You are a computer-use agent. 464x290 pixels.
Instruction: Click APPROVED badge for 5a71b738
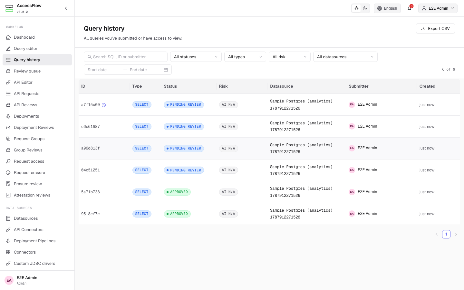(x=177, y=192)
